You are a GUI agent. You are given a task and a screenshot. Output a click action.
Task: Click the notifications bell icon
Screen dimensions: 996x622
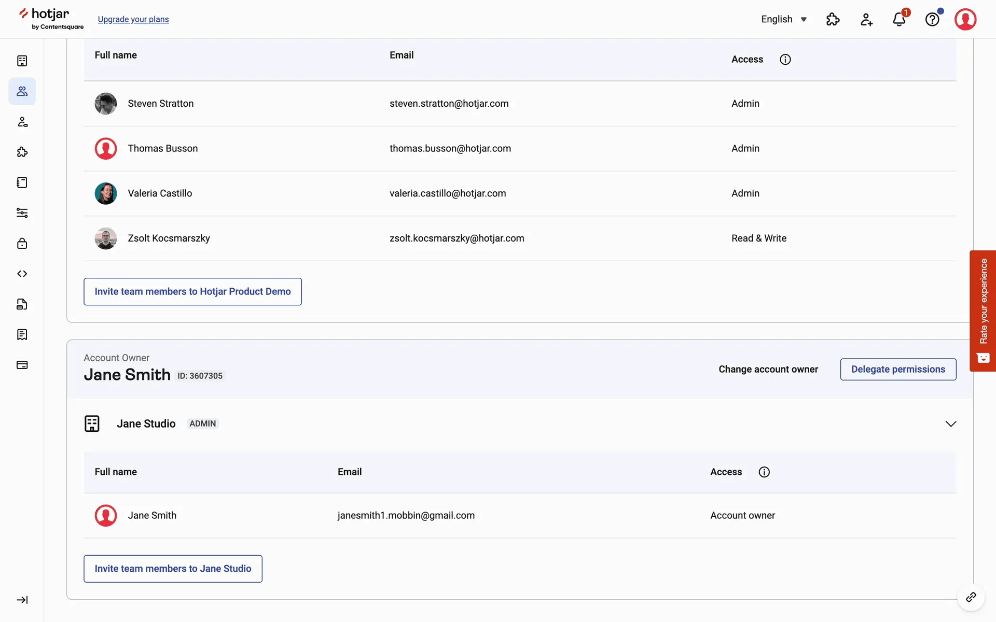[x=899, y=20]
